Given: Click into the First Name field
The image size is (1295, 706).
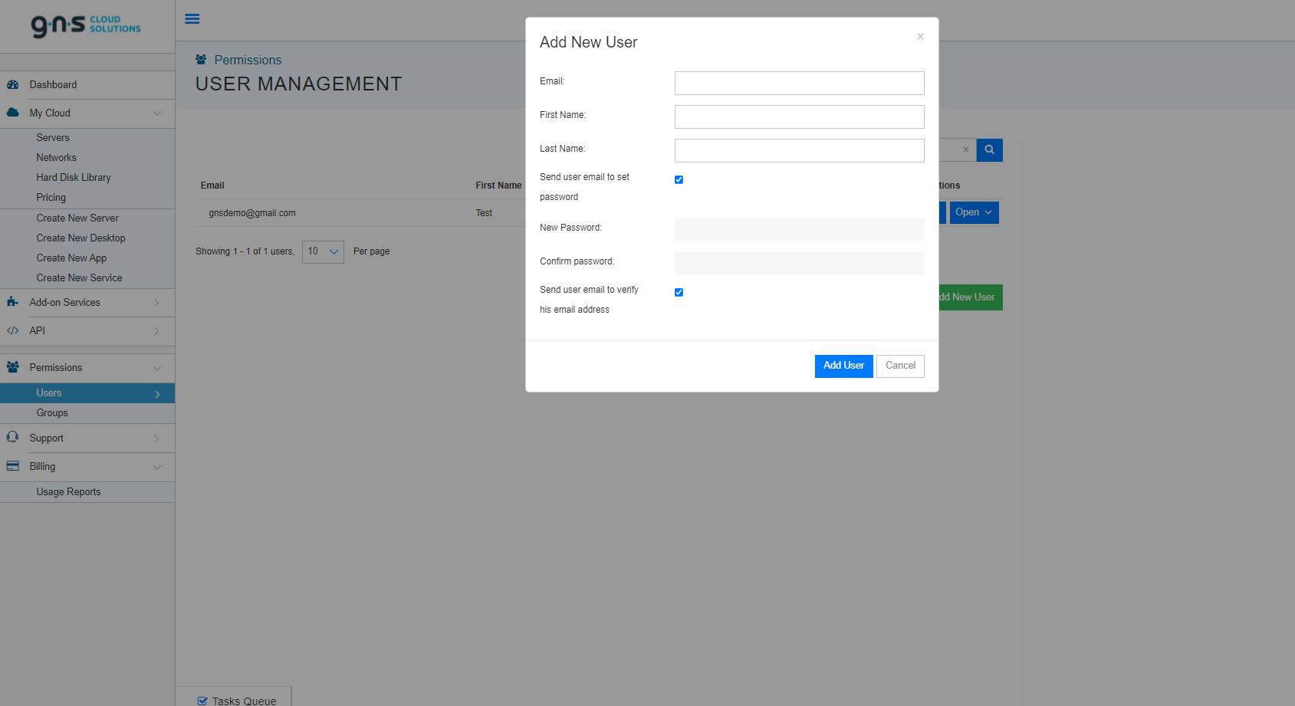Looking at the screenshot, I should pyautogui.click(x=799, y=117).
